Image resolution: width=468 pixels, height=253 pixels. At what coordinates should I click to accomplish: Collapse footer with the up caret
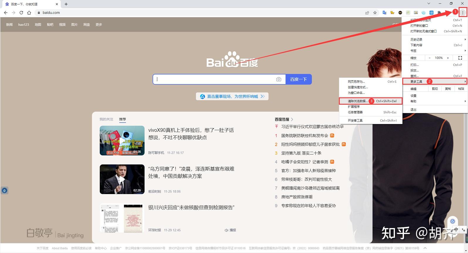point(425,248)
